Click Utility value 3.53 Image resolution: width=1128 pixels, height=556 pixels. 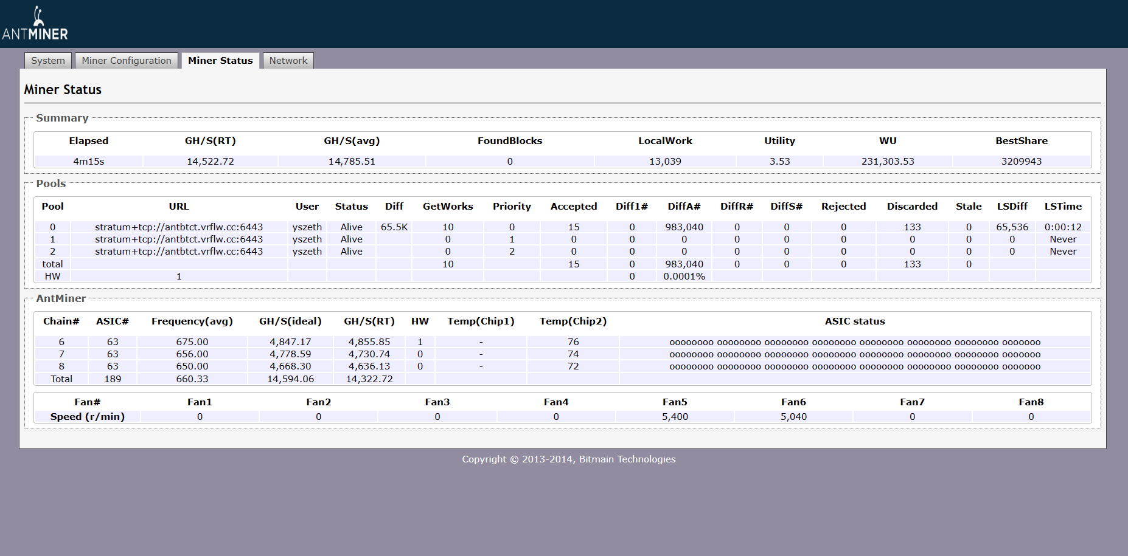click(780, 162)
